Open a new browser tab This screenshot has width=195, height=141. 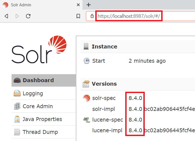tap(88, 5)
